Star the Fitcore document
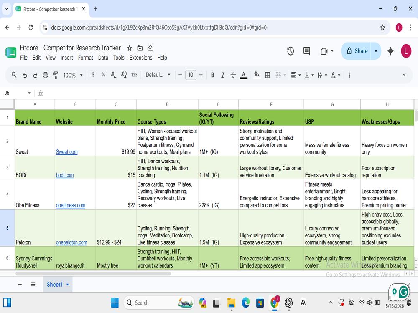Screen dimensions: 418x313 point(130,48)
